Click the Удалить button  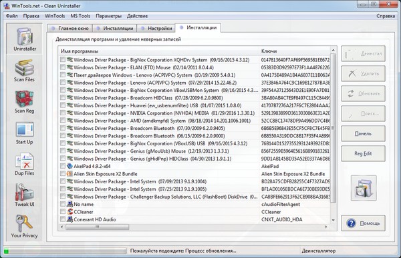click(x=363, y=73)
